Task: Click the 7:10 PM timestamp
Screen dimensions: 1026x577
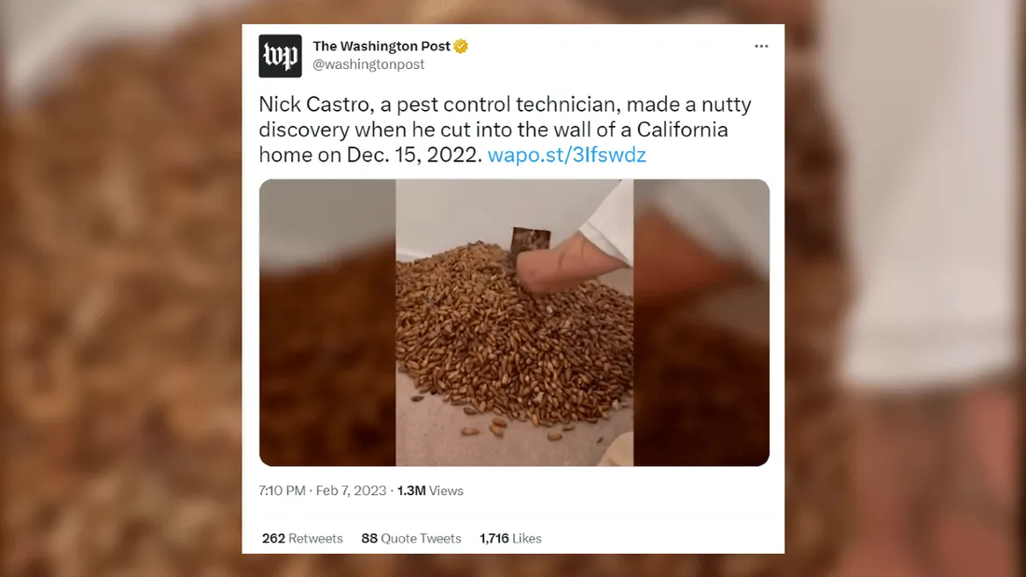Action: click(x=282, y=490)
